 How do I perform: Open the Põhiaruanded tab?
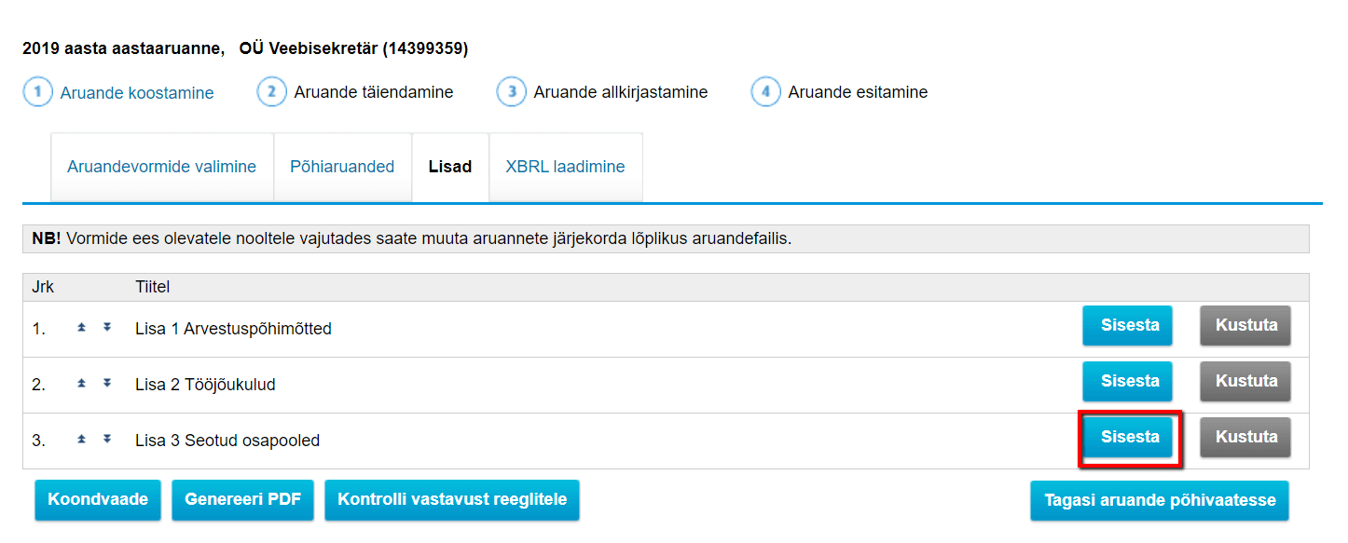point(342,168)
